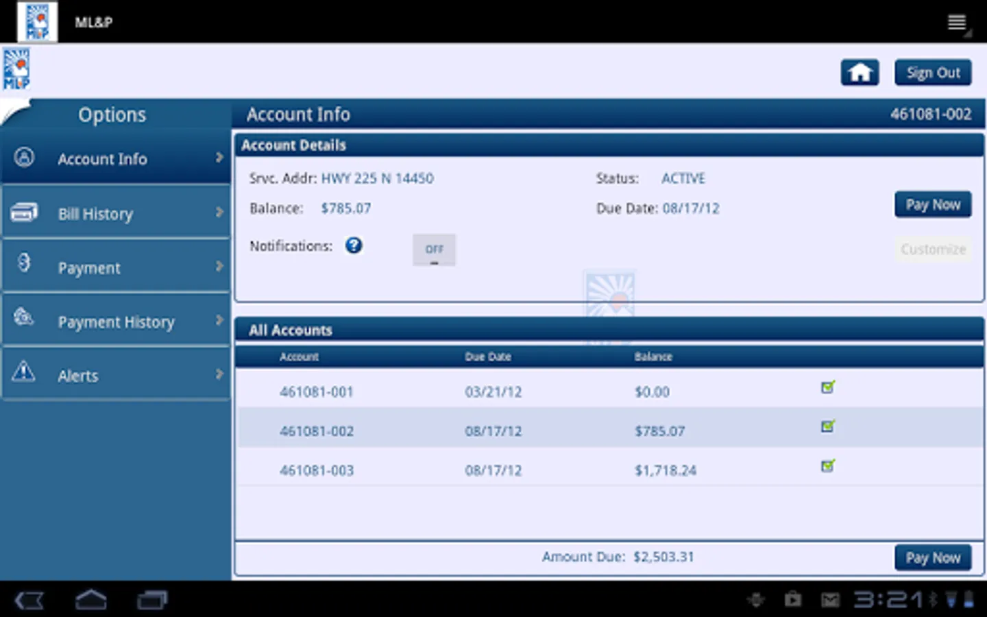Screen dimensions: 987x617
Task: Open the overflow menu icon at top right
Action: [x=958, y=23]
